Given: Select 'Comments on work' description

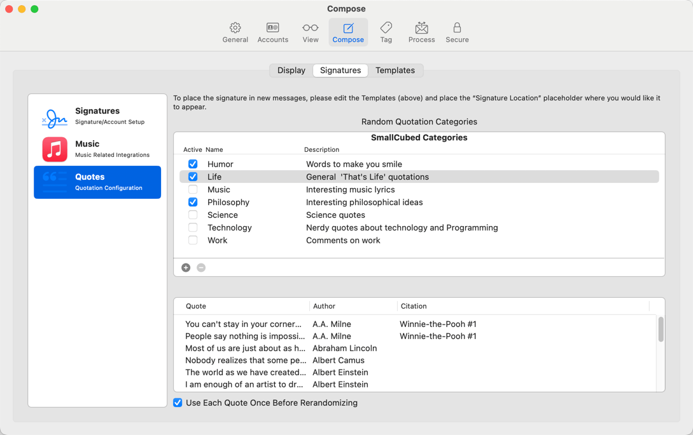Looking at the screenshot, I should (343, 241).
